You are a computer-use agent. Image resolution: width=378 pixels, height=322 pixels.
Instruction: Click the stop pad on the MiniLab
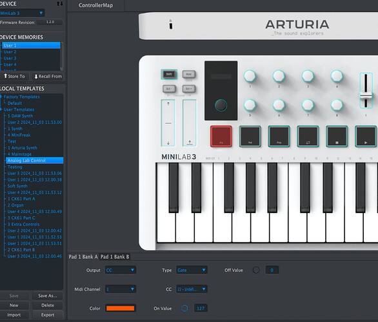pyautogui.click(x=337, y=136)
